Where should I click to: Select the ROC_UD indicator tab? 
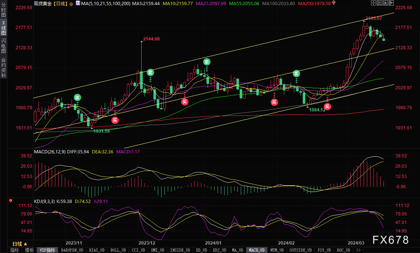[x=343, y=250]
